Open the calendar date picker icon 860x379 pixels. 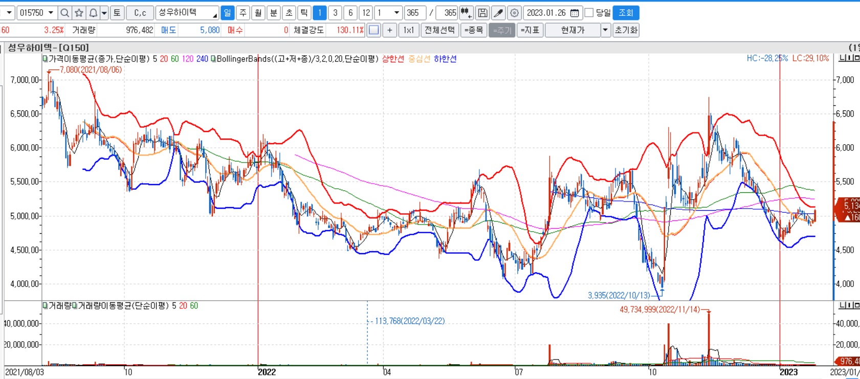pyautogui.click(x=575, y=13)
